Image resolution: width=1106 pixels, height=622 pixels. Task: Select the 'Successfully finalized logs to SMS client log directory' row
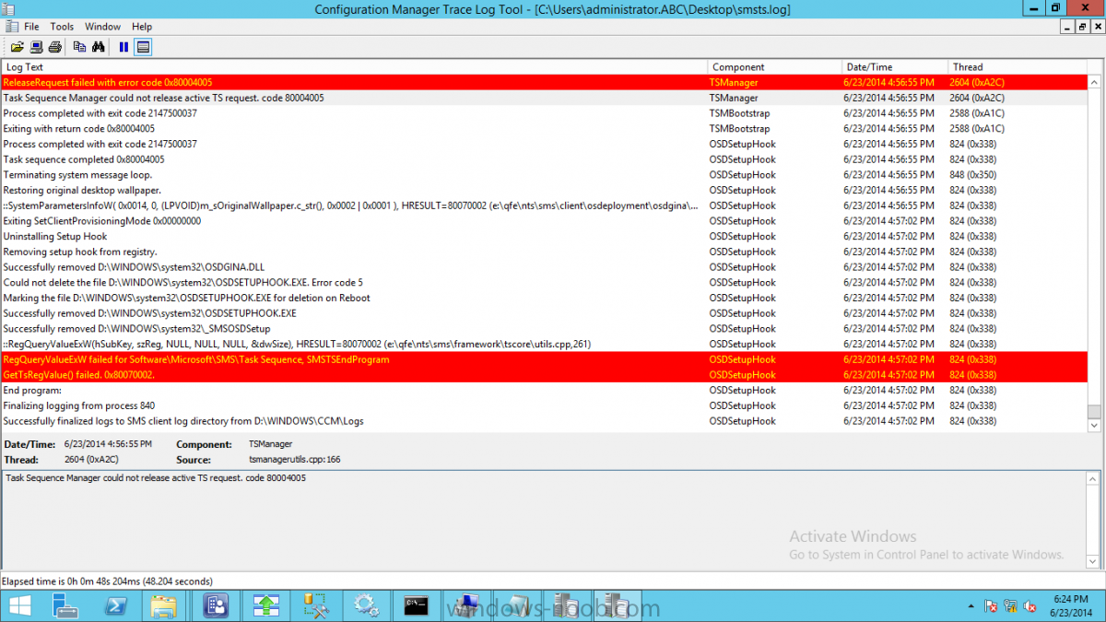544,421
